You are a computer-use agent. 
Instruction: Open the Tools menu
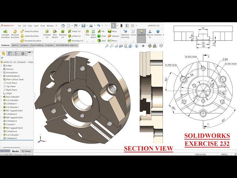43,26
